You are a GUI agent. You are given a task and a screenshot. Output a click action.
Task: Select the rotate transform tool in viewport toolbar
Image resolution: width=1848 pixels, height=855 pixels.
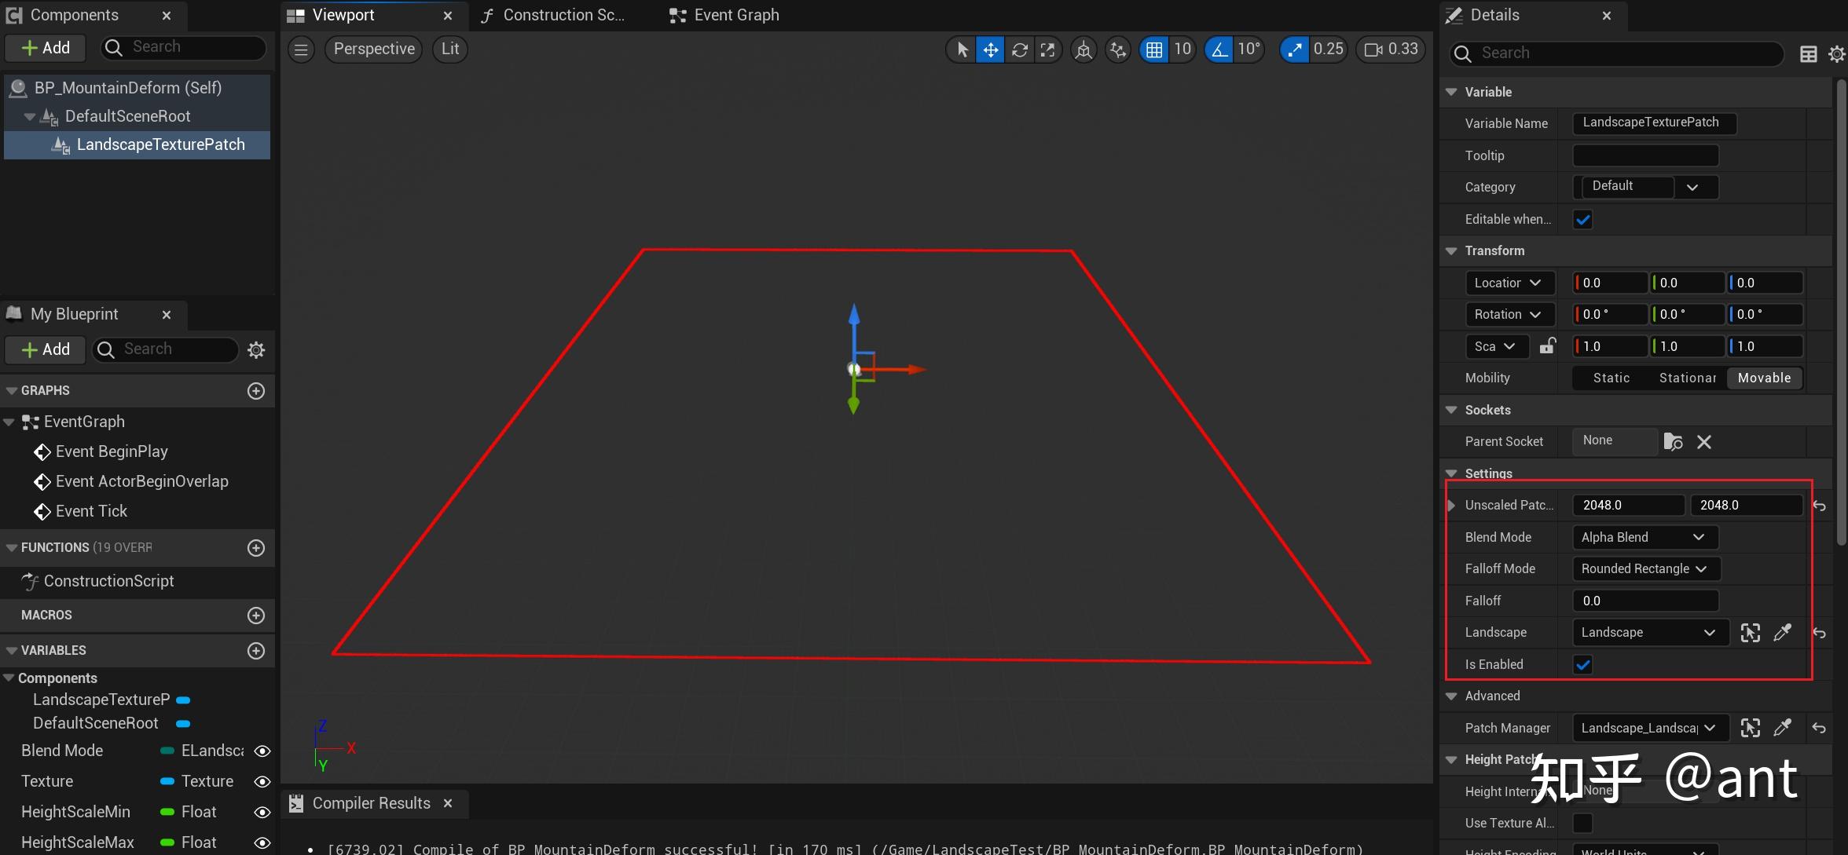1019,50
